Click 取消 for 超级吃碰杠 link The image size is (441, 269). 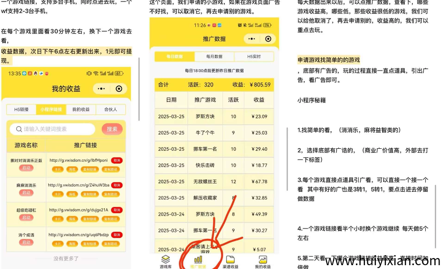coord(117,210)
